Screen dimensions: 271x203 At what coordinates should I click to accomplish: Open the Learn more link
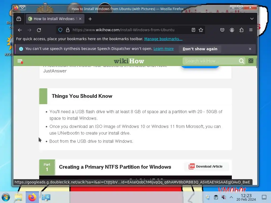164,49
